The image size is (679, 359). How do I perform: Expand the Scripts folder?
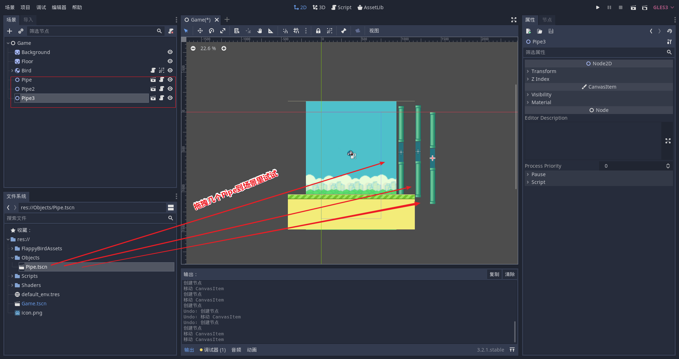point(12,276)
